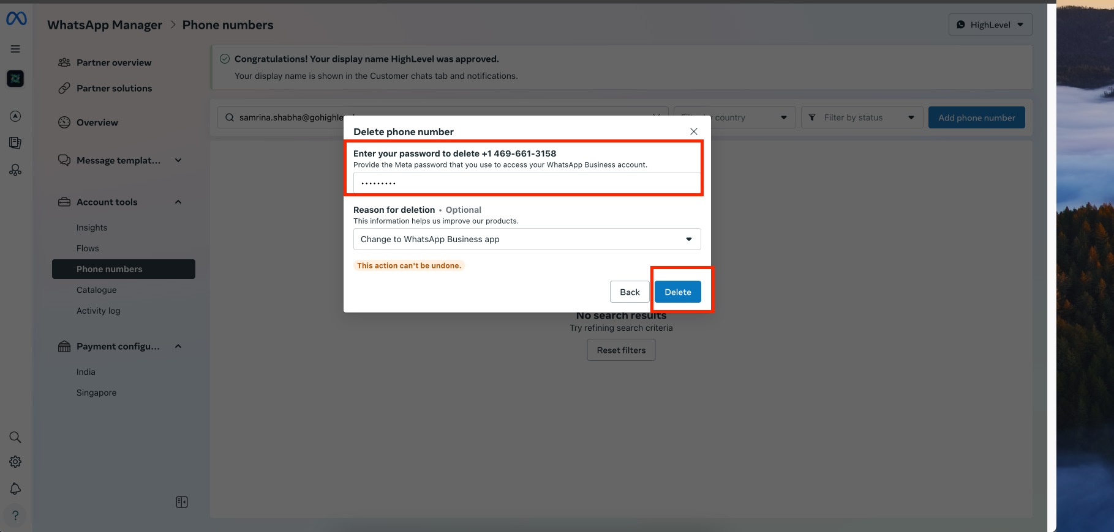The width and height of the screenshot is (1114, 532).
Task: Open notifications bell icon
Action: click(x=15, y=489)
